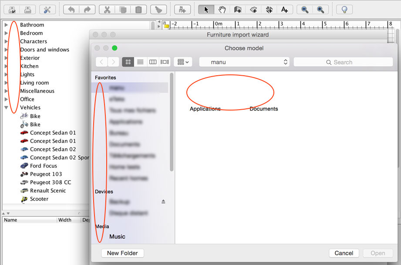The height and width of the screenshot is (265, 401).
Task: Open Preferences with the tools icon
Action: pos(47,10)
